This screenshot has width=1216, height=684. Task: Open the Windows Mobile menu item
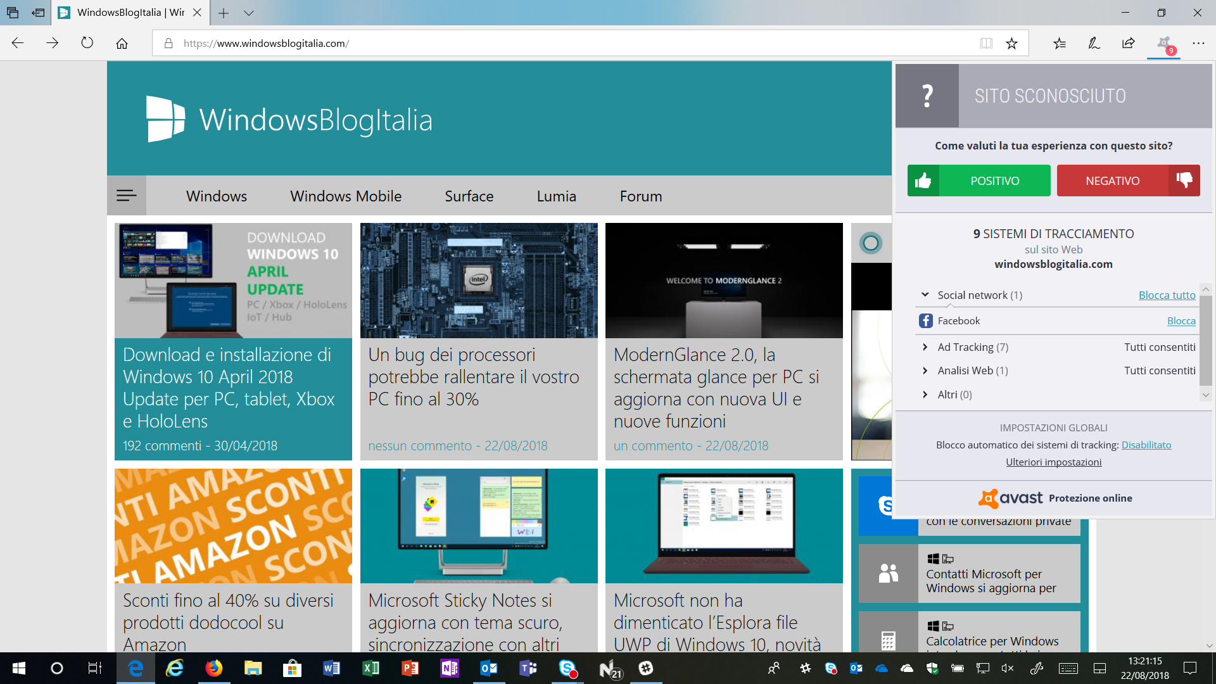[x=346, y=196]
